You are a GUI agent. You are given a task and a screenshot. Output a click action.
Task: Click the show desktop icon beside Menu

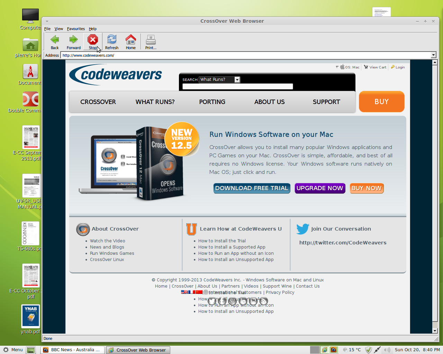click(x=31, y=350)
